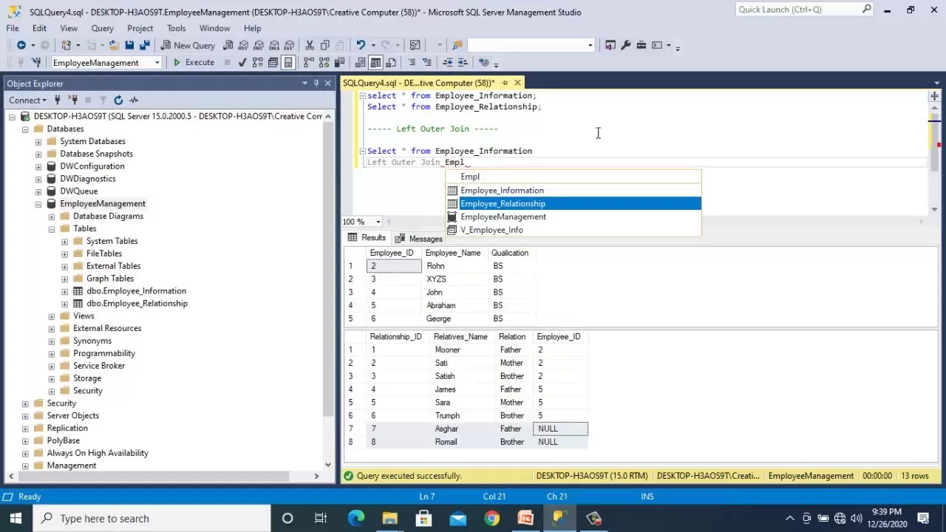Expand the Views tree node

coord(51,316)
